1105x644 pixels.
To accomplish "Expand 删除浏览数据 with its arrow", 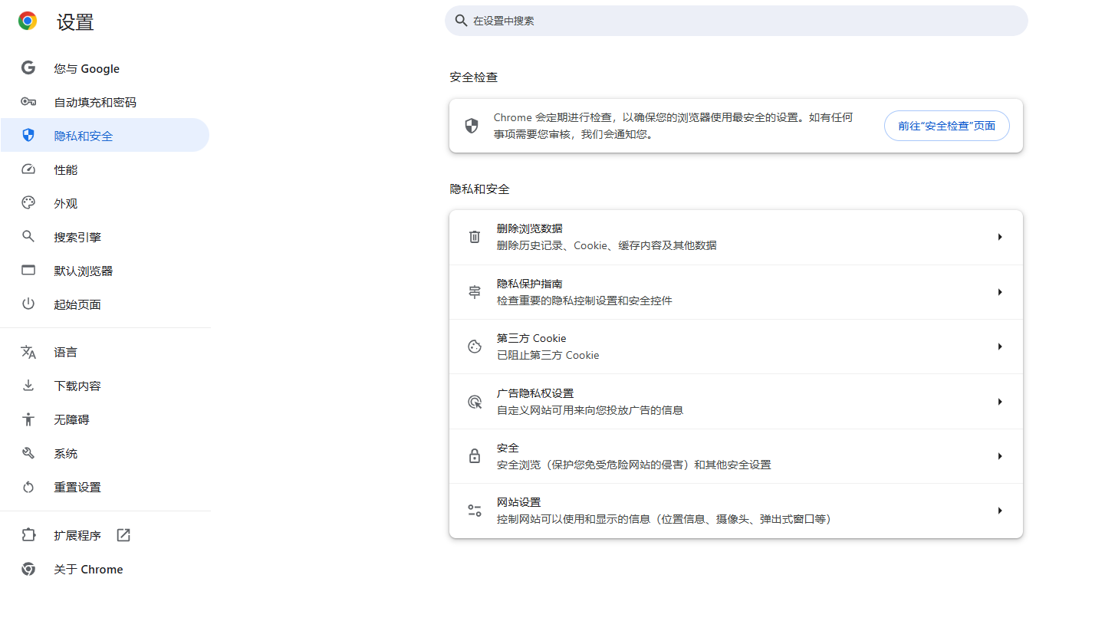I will [x=1000, y=237].
